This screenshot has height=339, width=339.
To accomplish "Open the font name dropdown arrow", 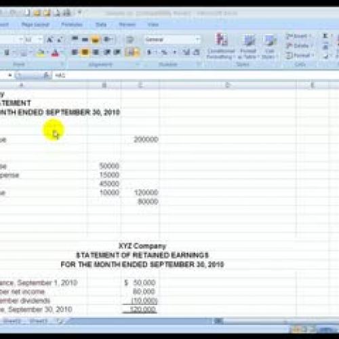I will 20,40.
